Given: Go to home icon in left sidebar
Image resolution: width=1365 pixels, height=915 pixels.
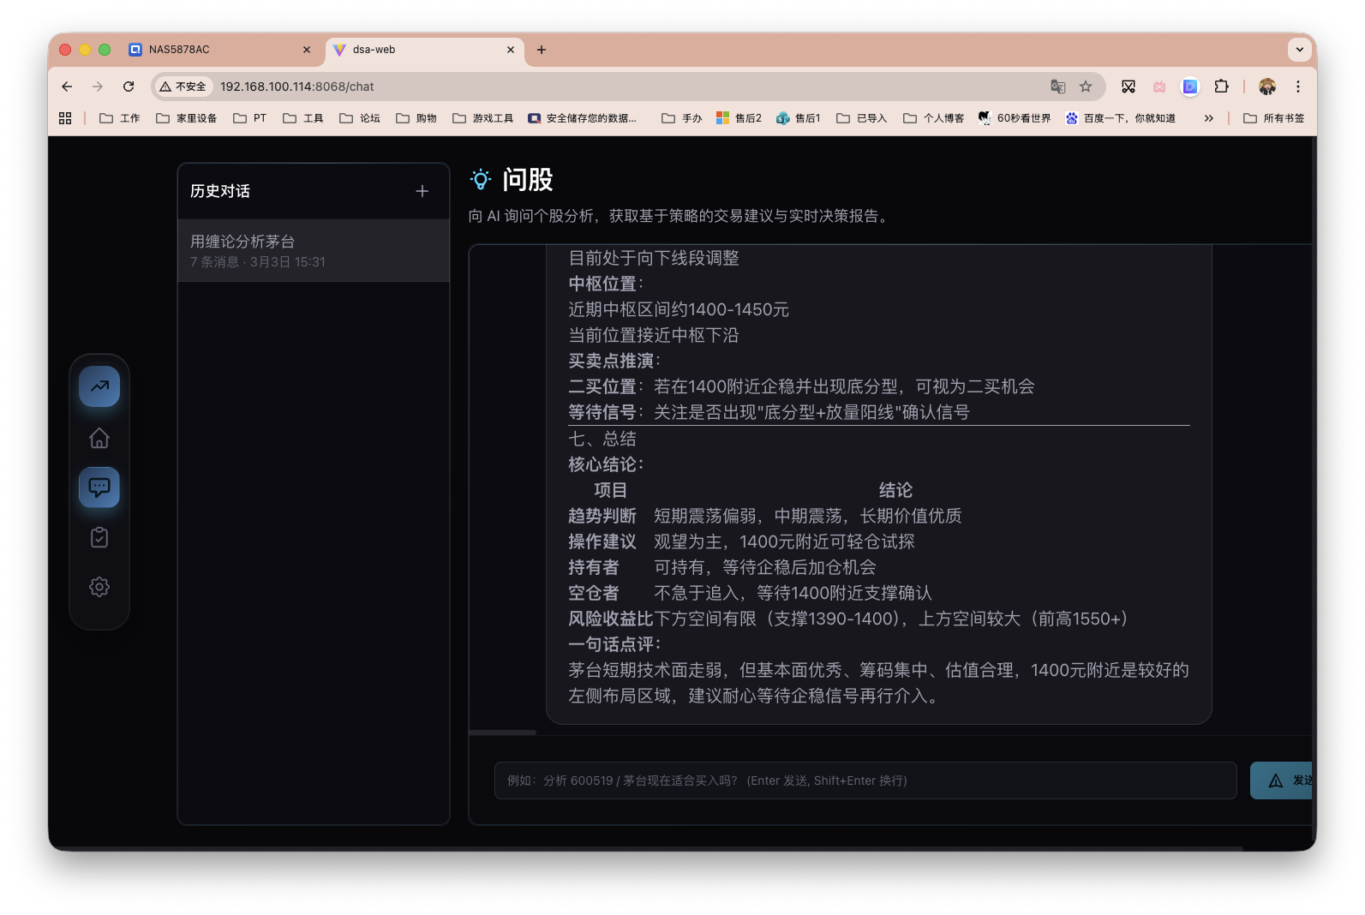Looking at the screenshot, I should click(99, 438).
